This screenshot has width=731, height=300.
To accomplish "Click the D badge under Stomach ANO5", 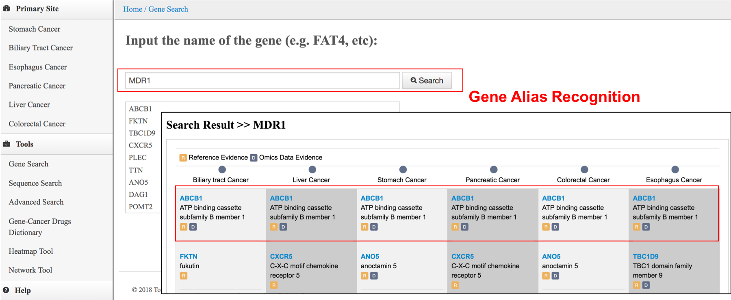I will pyautogui.click(x=374, y=276).
